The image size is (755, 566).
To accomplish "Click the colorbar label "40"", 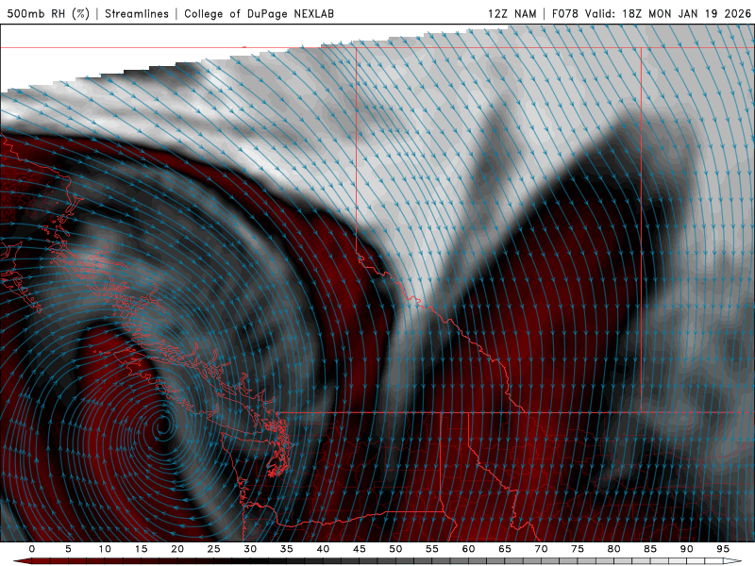I will coord(323,549).
